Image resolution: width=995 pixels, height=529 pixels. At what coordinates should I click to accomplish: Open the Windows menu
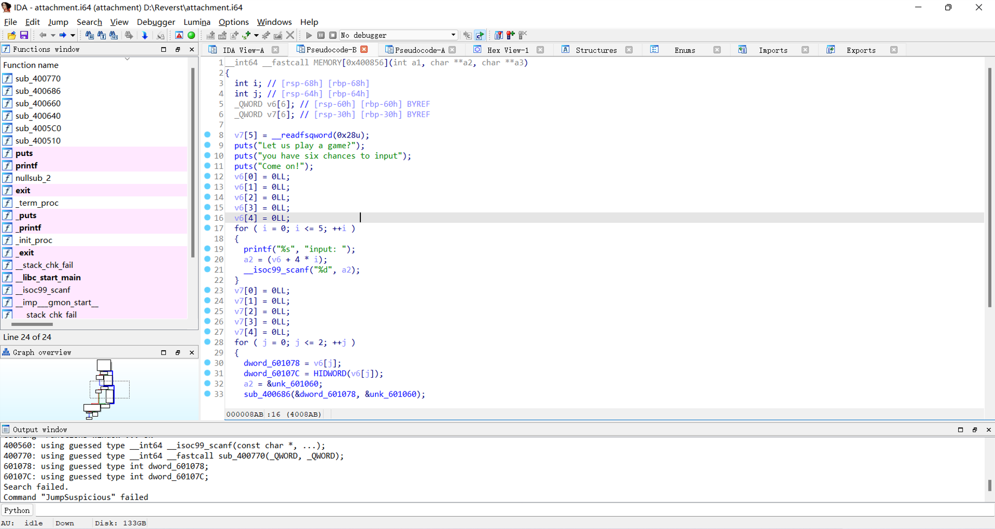(274, 22)
